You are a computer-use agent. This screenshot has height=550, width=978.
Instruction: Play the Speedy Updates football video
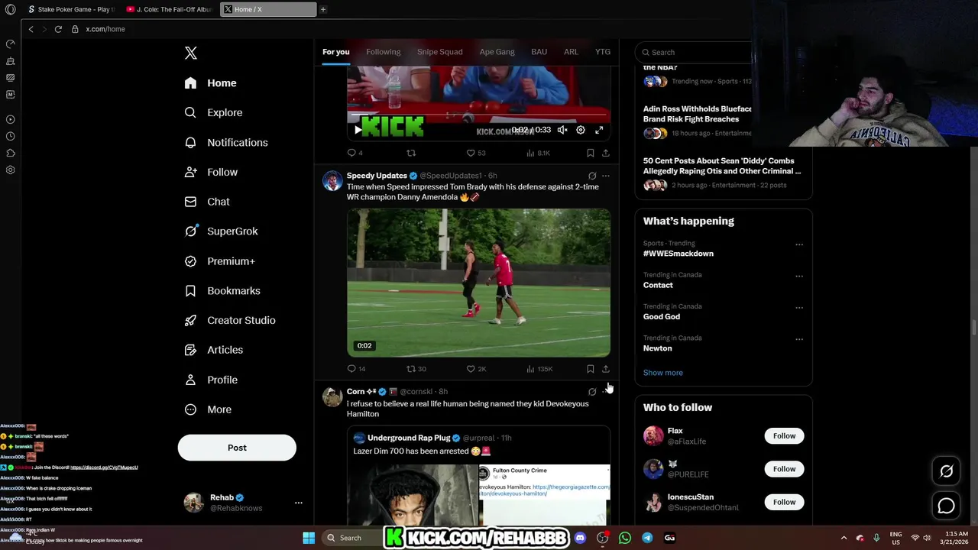[x=478, y=283]
